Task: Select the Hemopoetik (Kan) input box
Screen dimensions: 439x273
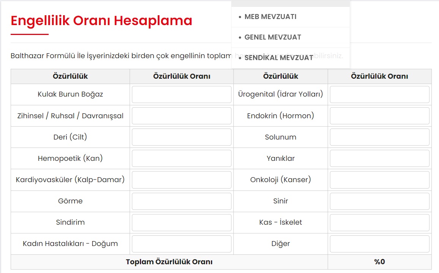Action: pos(181,159)
